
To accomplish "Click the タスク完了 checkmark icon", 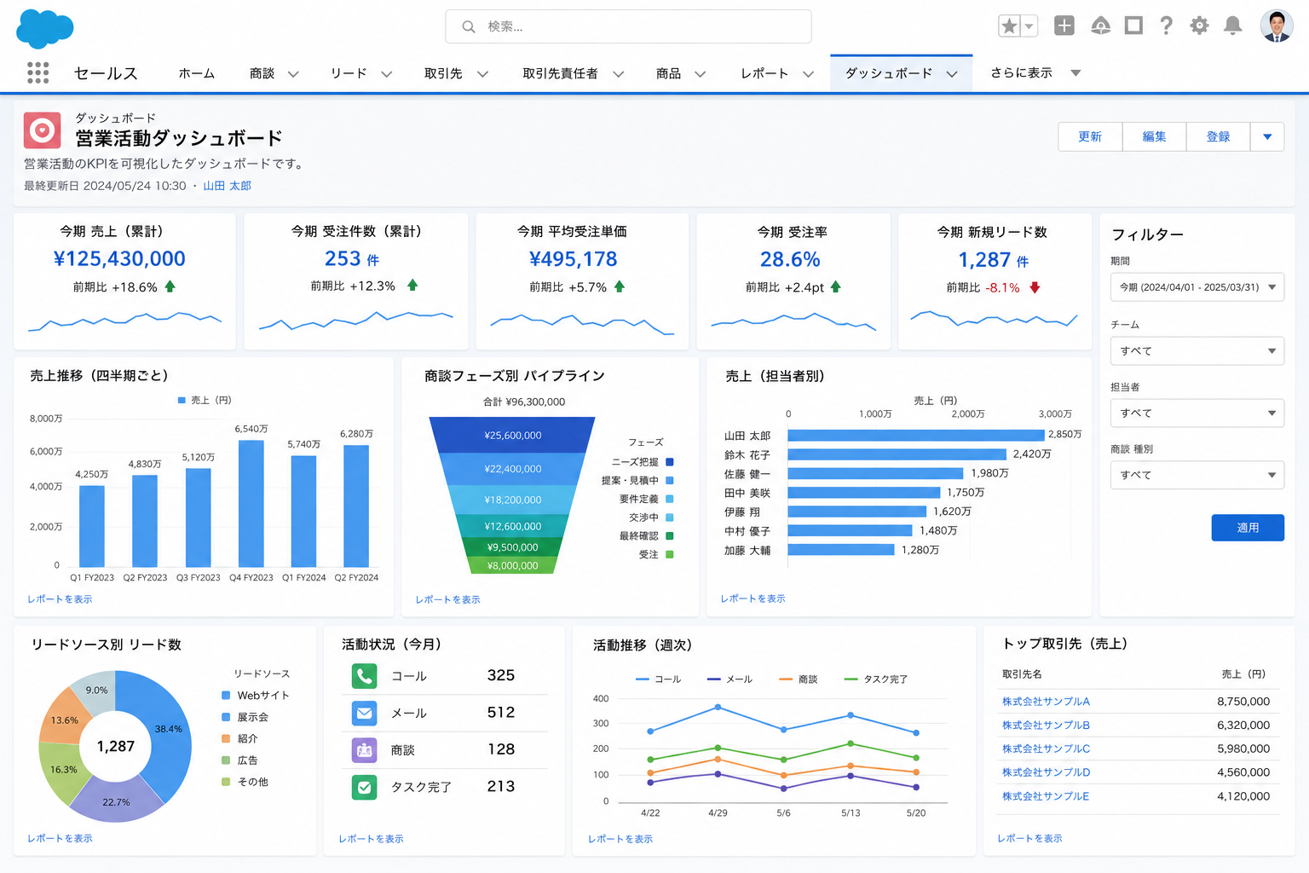I will (x=364, y=787).
